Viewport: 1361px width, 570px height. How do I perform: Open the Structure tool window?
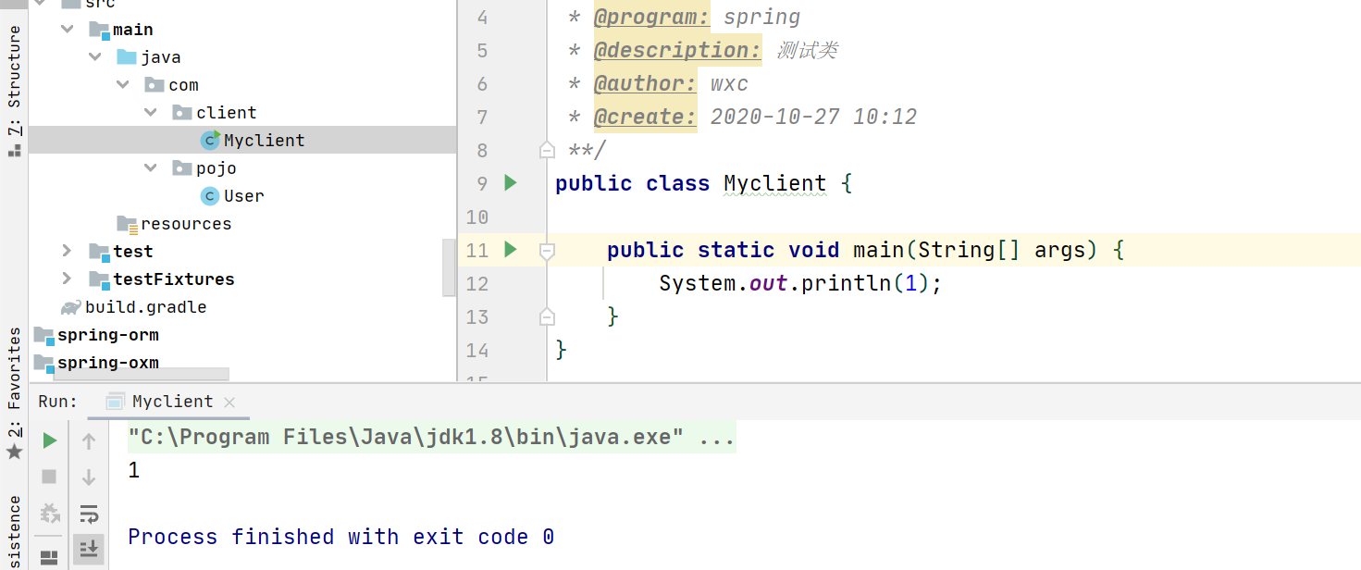14,91
